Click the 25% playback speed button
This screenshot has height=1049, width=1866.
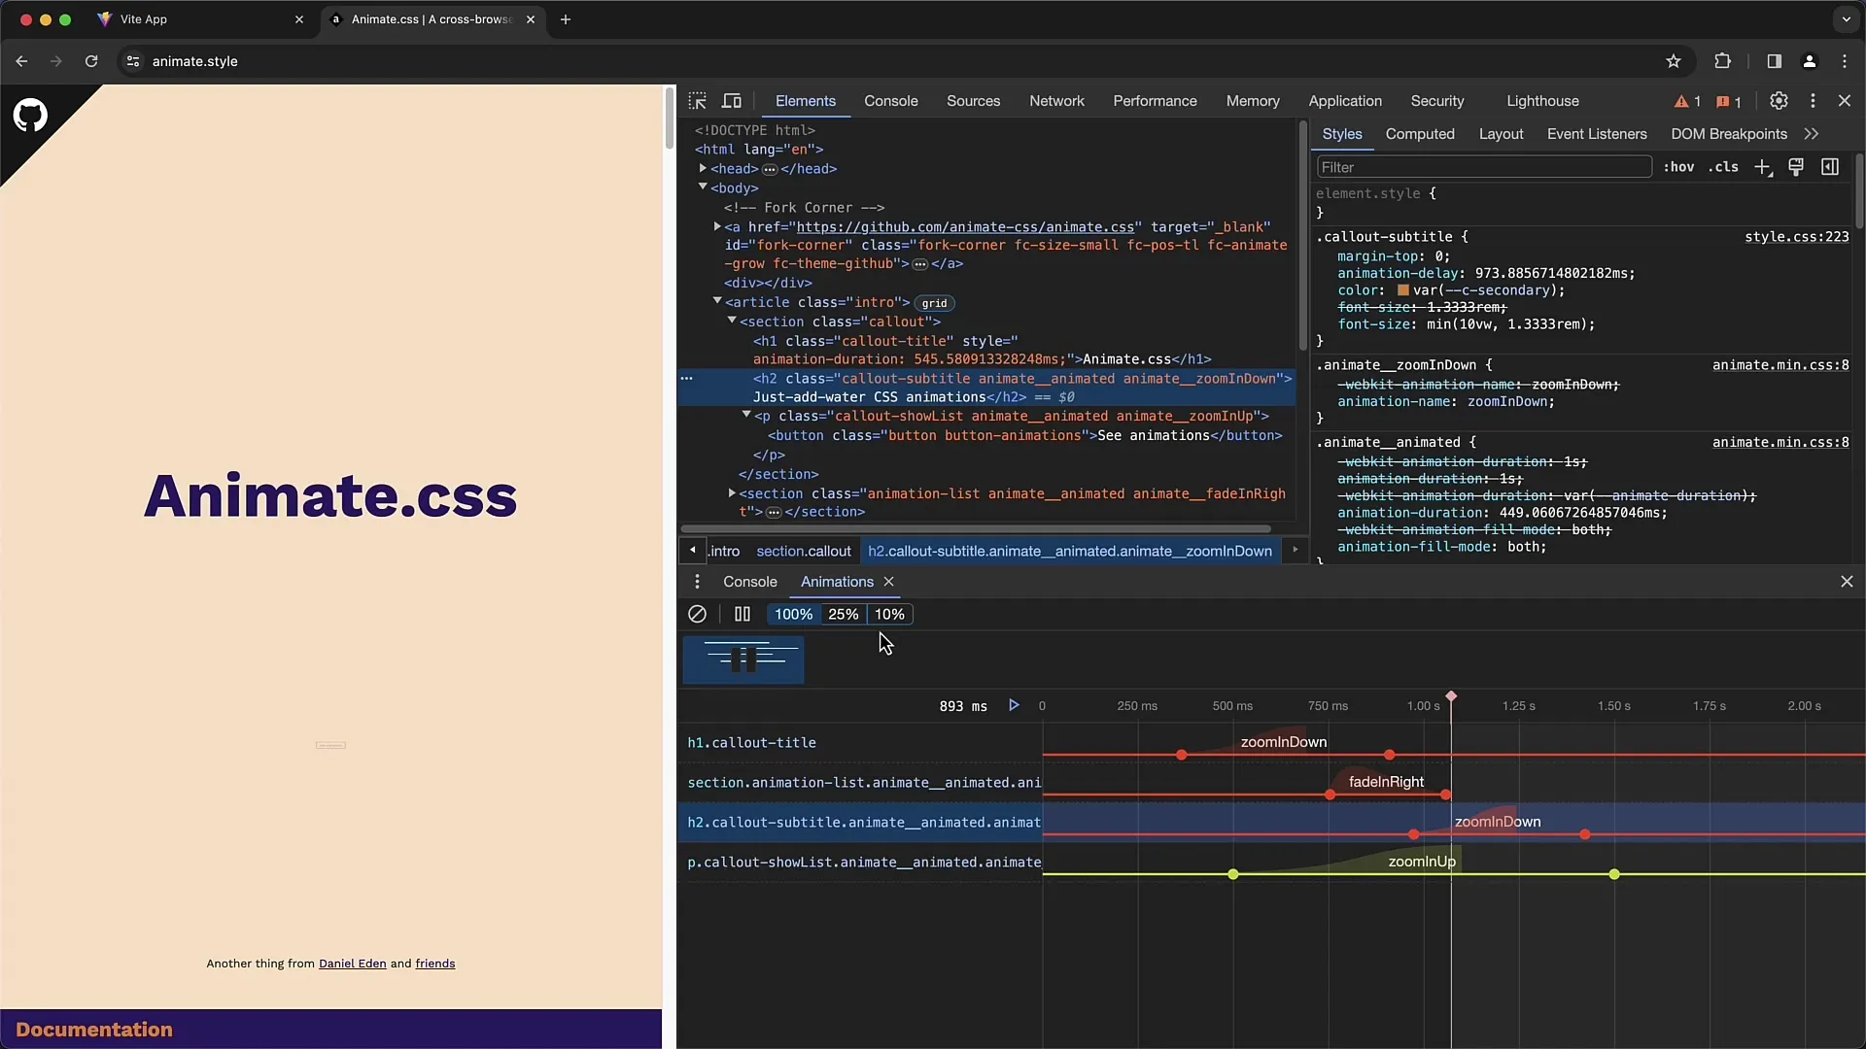842,614
